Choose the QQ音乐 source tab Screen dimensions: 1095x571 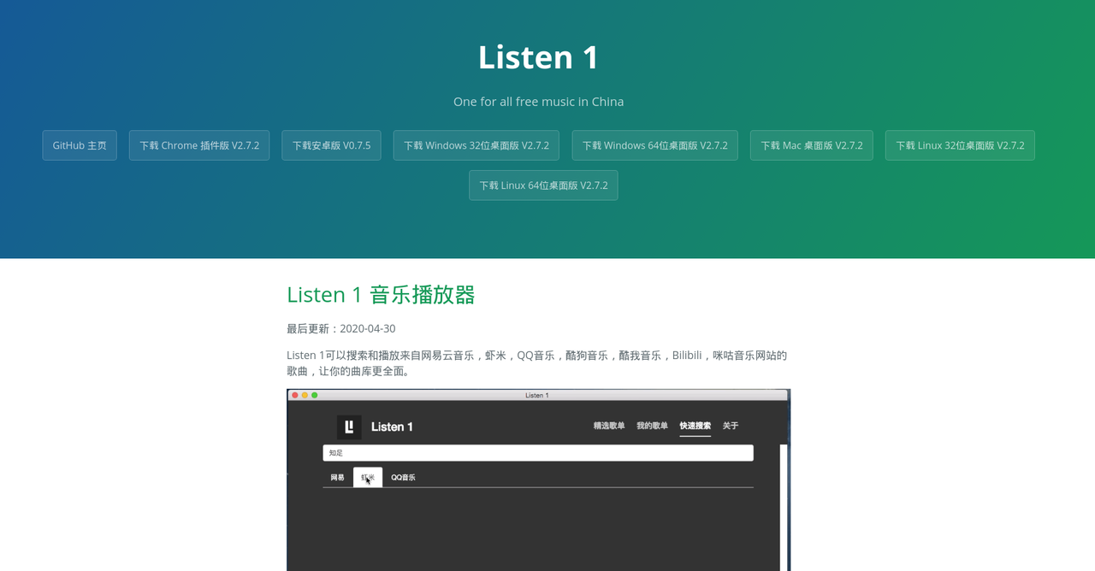pos(403,477)
